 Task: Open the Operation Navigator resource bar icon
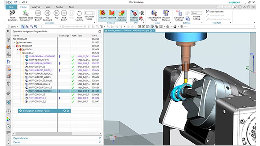8,62
